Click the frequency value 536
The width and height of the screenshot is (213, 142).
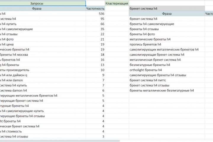[x=95, y=14]
